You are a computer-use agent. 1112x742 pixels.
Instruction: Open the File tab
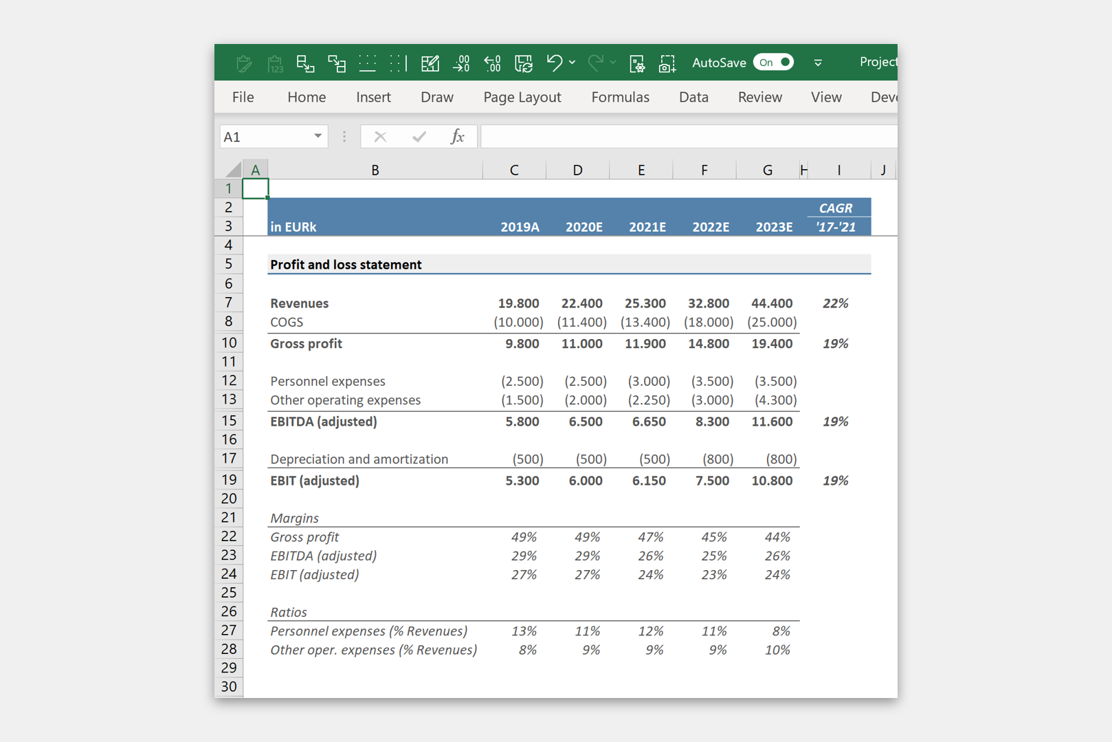[x=243, y=97]
